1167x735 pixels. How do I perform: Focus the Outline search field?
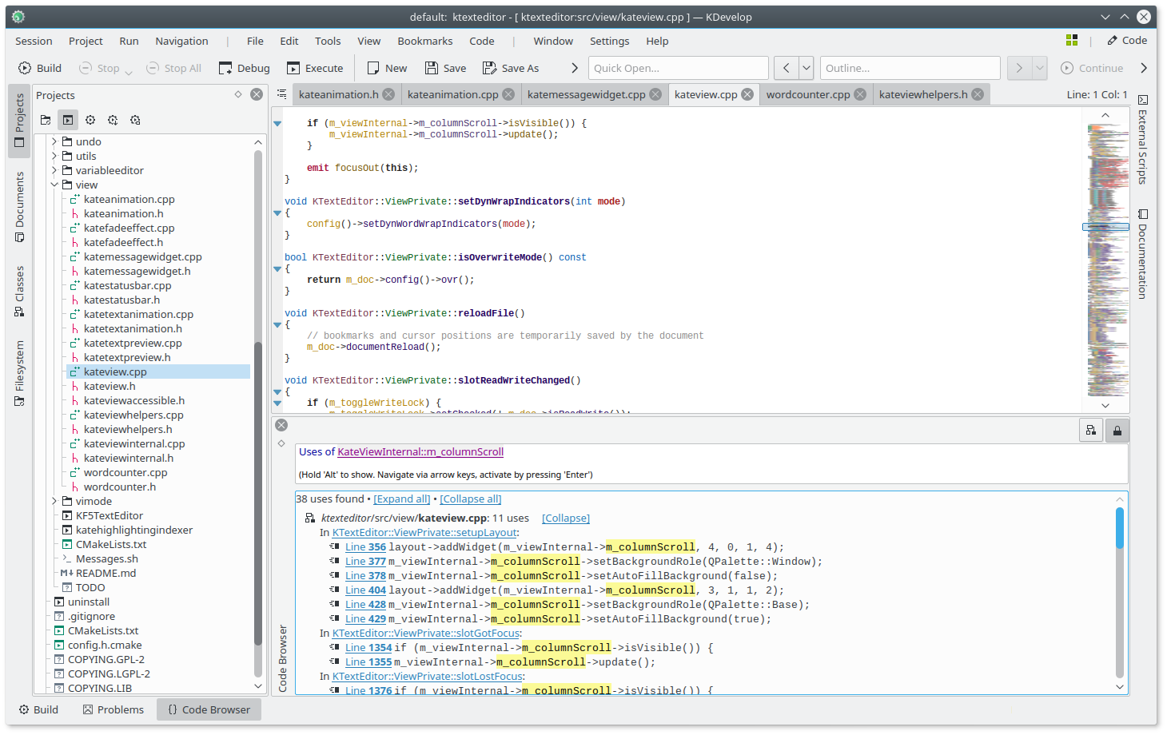tap(910, 68)
